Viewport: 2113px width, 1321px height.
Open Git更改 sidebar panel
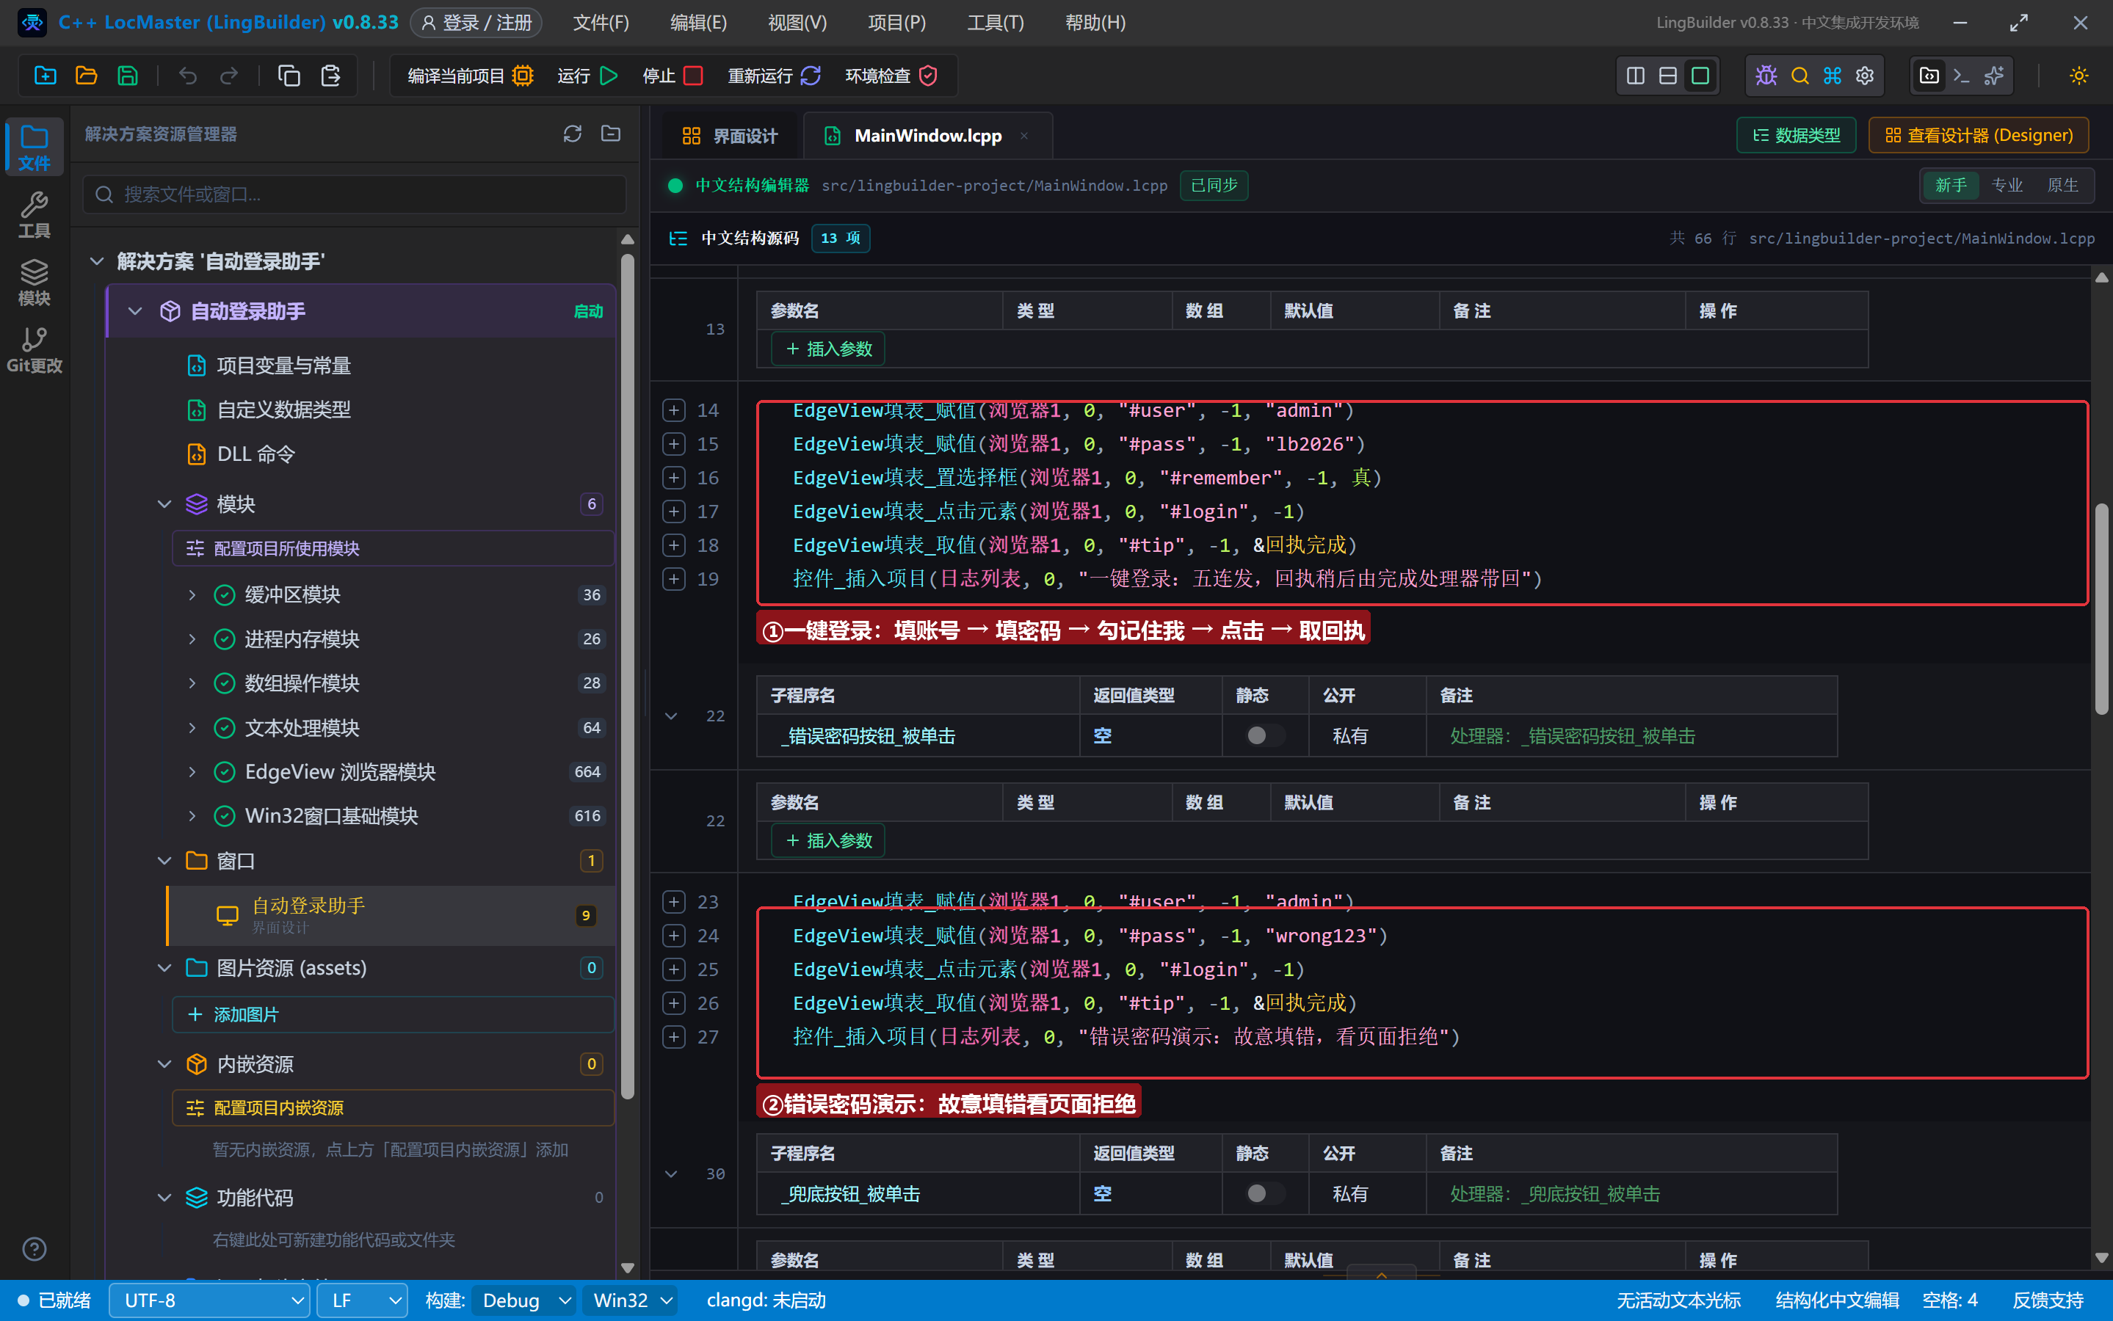click(x=34, y=349)
